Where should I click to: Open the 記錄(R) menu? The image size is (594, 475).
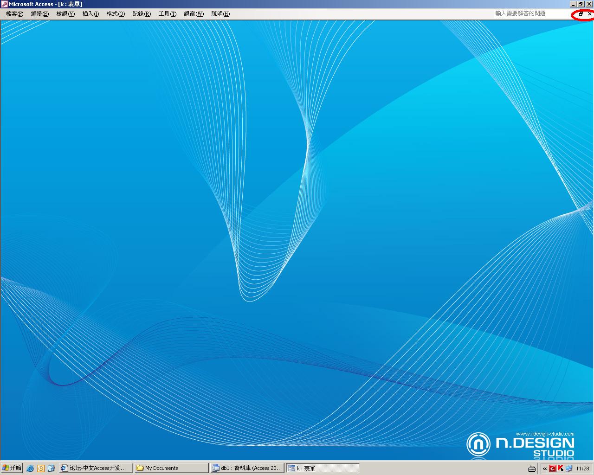tap(142, 14)
